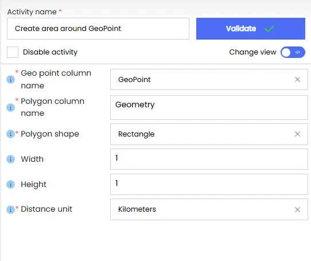The width and height of the screenshot is (311, 261).
Task: Click the Disable activity label text
Action: pos(50,52)
